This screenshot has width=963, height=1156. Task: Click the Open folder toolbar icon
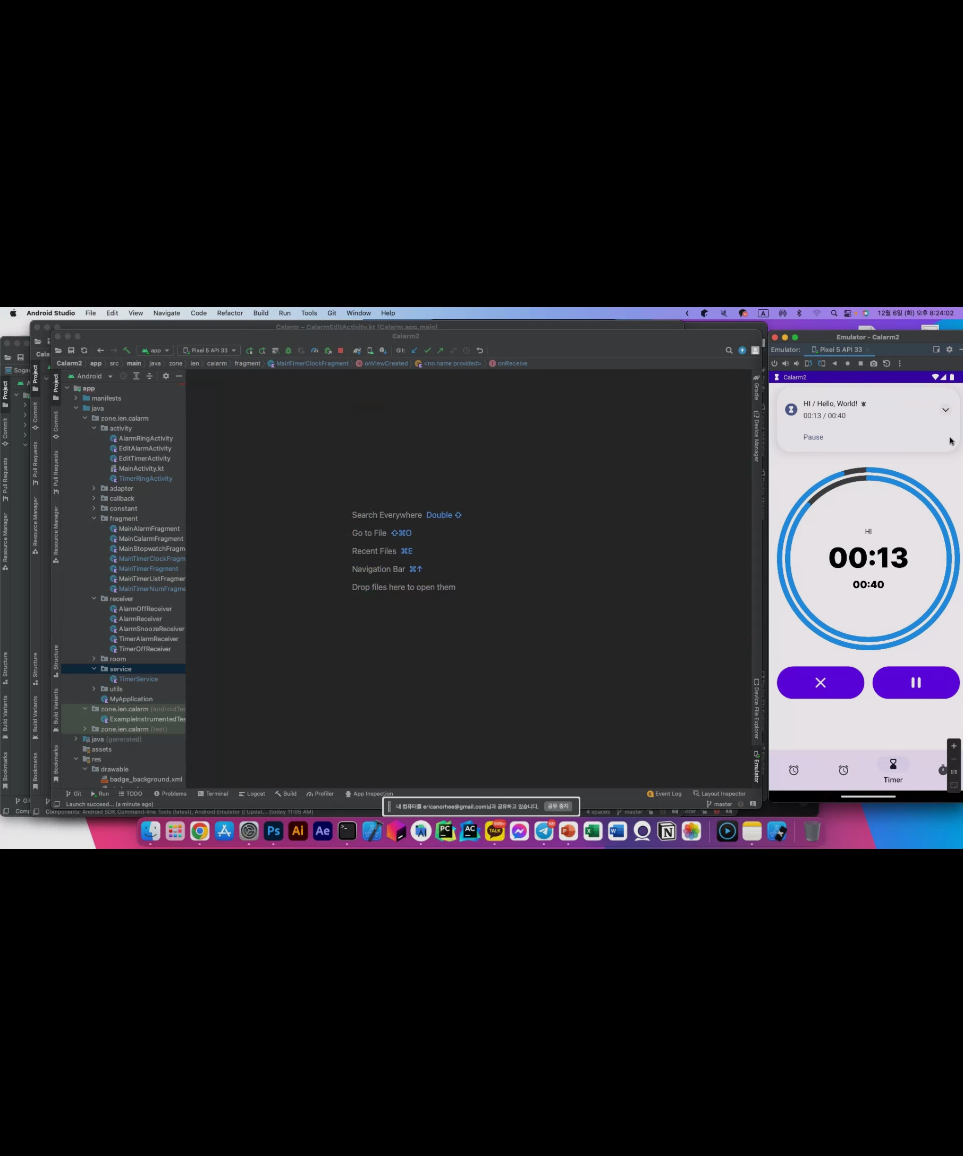[58, 350]
